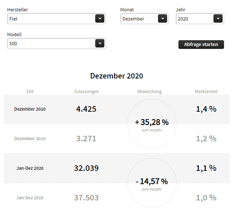243x211 pixels.
Task: Click the 37.503 registrations value
Action: pos(86,197)
